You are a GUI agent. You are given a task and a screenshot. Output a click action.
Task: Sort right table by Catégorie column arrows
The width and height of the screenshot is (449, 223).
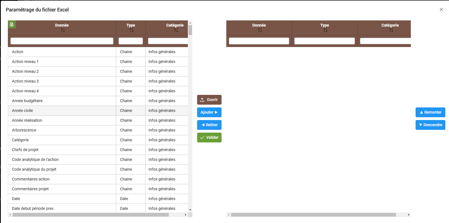pyautogui.click(x=391, y=30)
